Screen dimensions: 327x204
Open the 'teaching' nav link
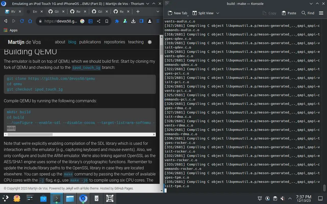point(136,42)
